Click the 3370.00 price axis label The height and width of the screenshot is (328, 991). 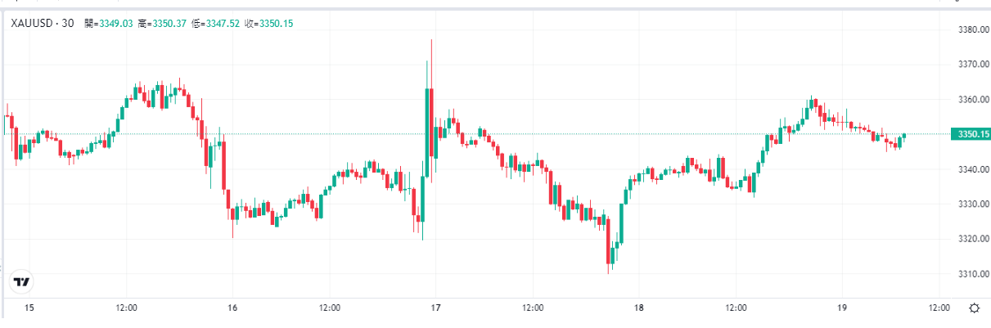pyautogui.click(x=969, y=65)
